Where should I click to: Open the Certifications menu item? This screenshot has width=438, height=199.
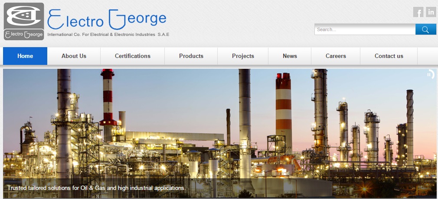(x=132, y=56)
